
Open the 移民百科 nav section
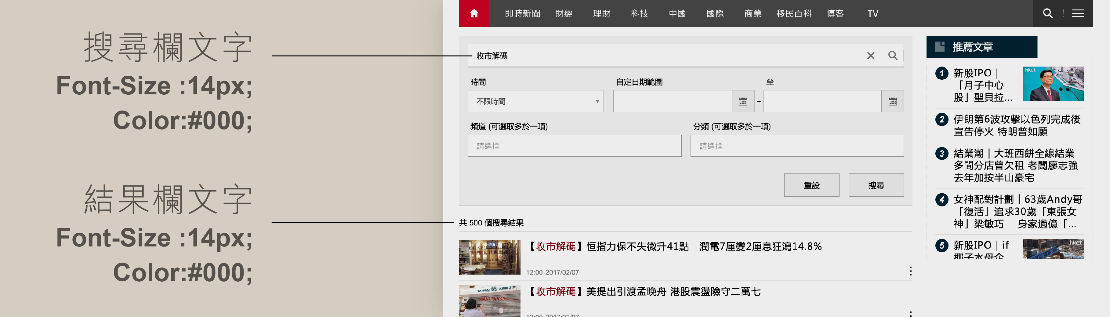[793, 13]
